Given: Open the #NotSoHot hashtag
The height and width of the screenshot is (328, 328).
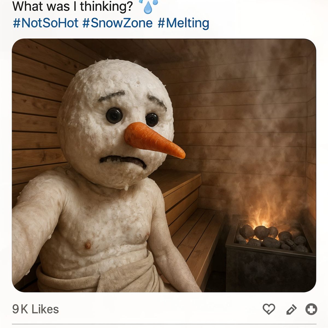Looking at the screenshot, I should click(x=46, y=23).
